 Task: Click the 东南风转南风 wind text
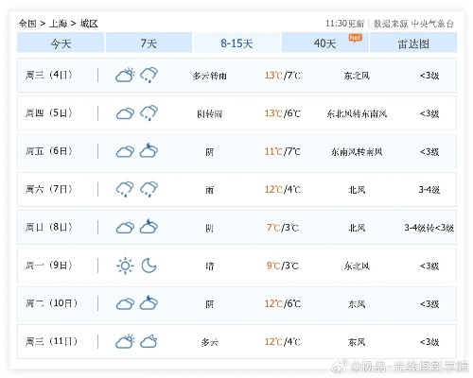(x=357, y=152)
